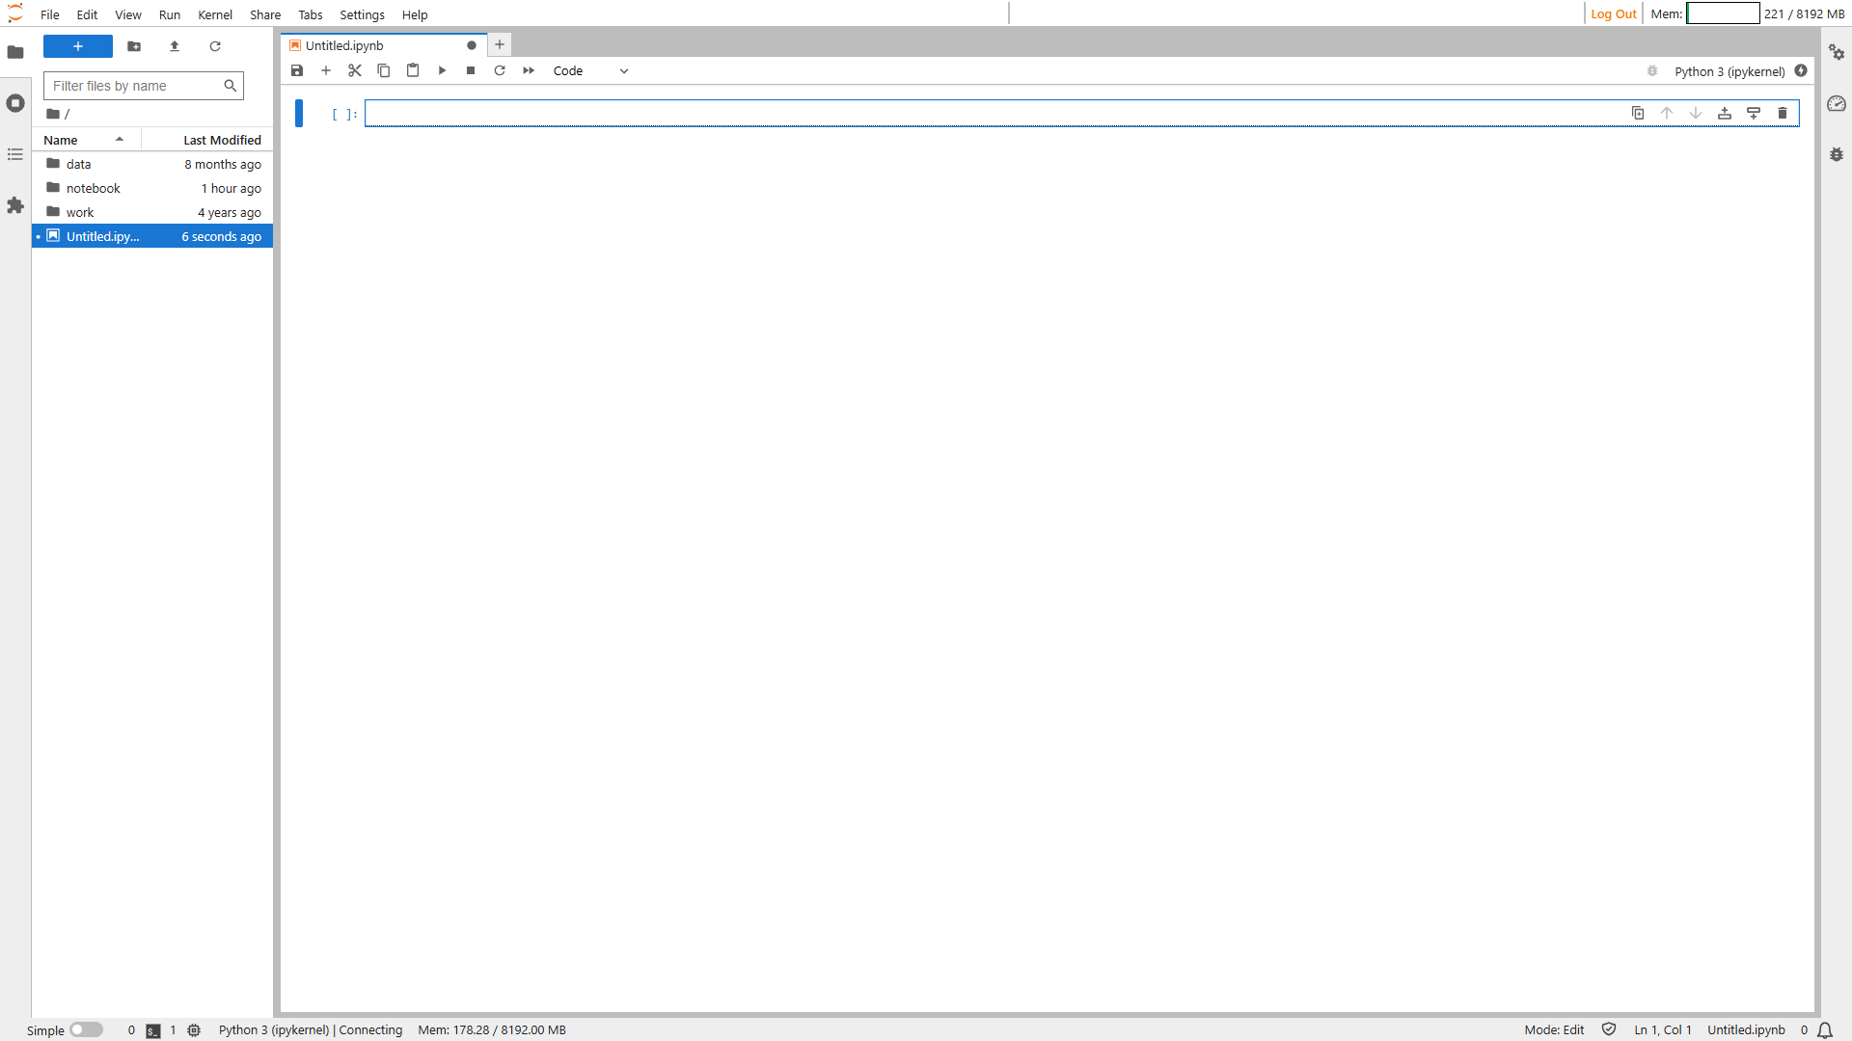Click the notebook trust shield icon
This screenshot has width=1852, height=1041.
point(1609,1029)
